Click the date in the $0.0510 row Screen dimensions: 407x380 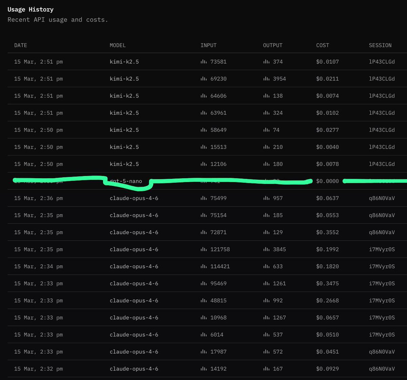39,334
